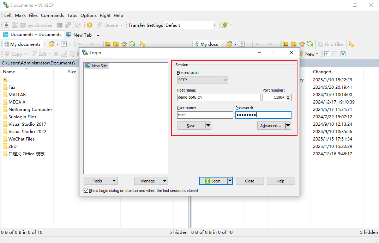Select New Site in the site list
This screenshot has height=243, width=379.
click(96, 66)
